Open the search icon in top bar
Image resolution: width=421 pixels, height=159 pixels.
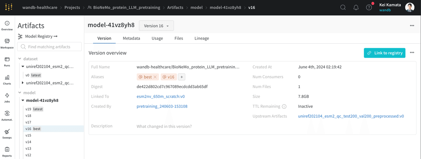tap(343, 7)
